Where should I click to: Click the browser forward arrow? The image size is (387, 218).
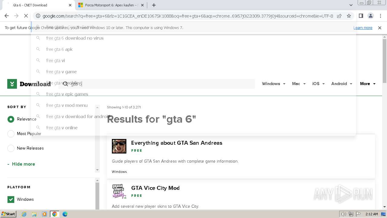pyautogui.click(x=16, y=16)
